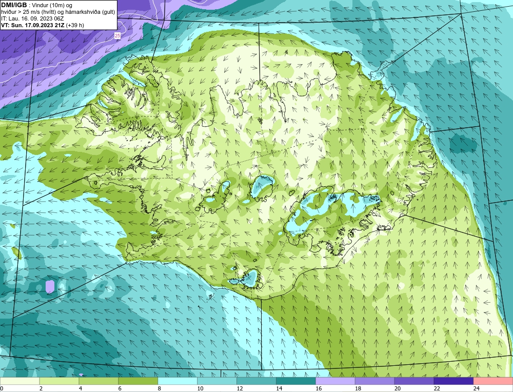Click the 18-20 m/s purple swatch

click(374, 381)
